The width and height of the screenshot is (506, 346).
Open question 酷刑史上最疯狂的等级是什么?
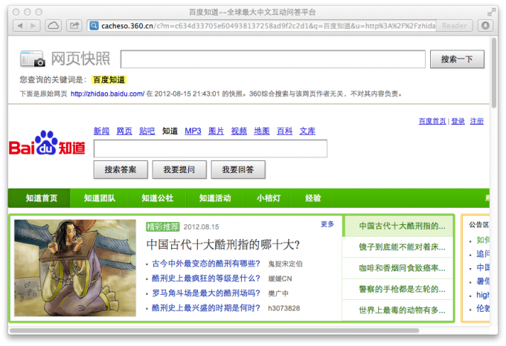pyautogui.click(x=206, y=278)
